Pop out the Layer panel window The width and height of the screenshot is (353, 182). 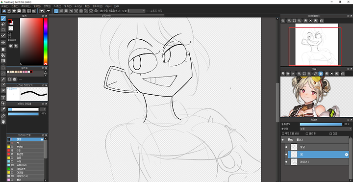pyautogui.click(x=348, y=120)
